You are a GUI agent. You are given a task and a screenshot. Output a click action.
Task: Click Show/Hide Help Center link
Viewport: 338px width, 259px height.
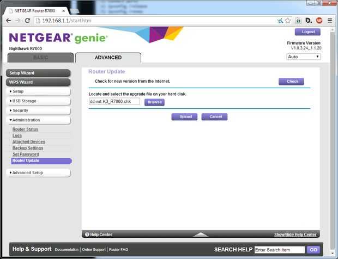click(x=295, y=235)
